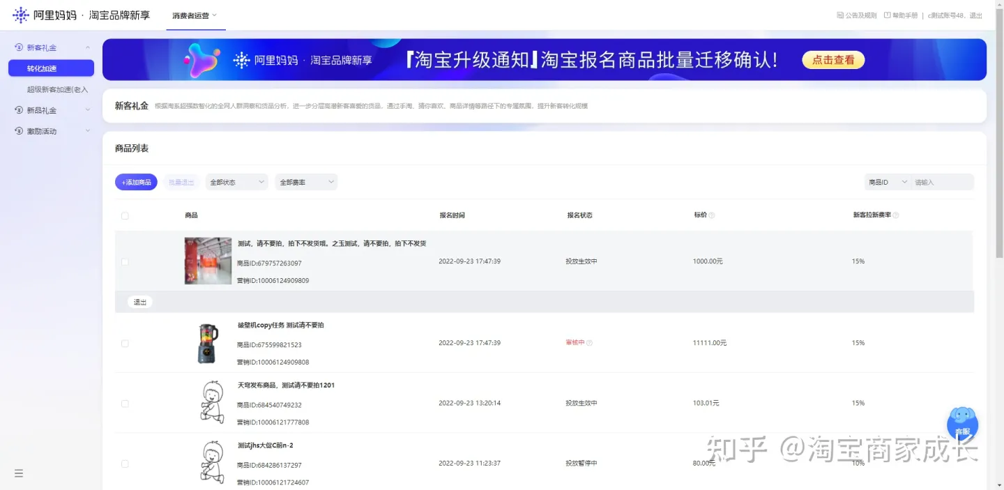
Task: Log out via 退出 in top bar
Action: pos(976,15)
